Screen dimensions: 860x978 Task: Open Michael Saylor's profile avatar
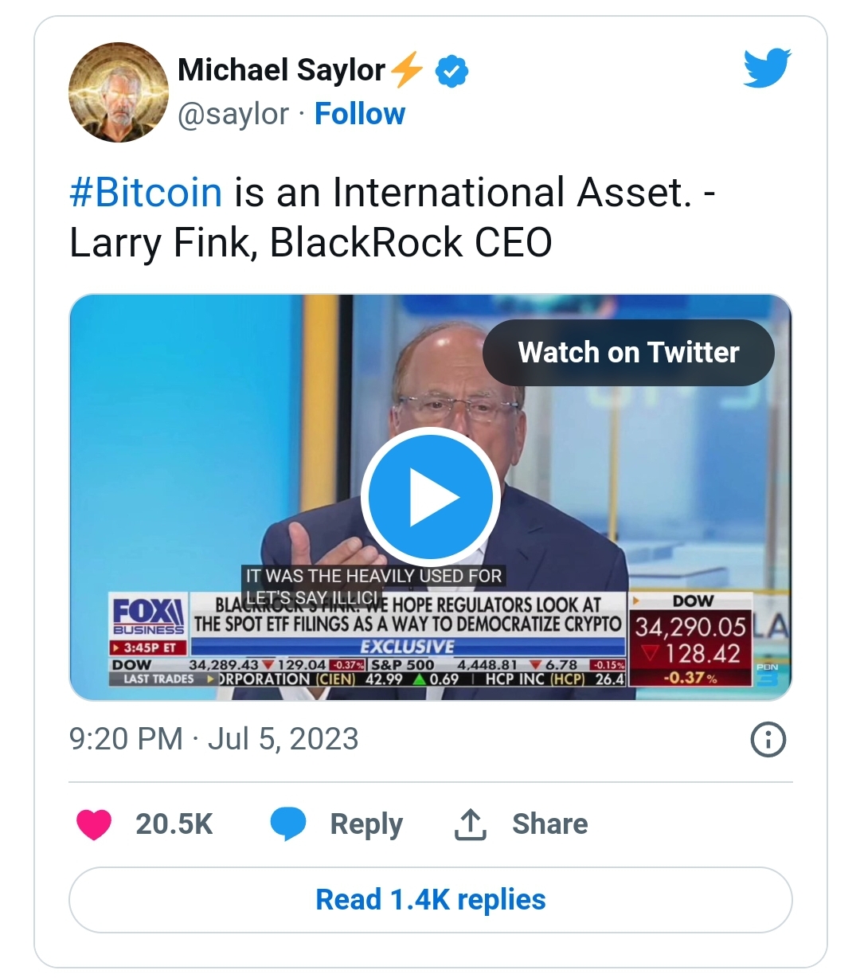click(119, 92)
